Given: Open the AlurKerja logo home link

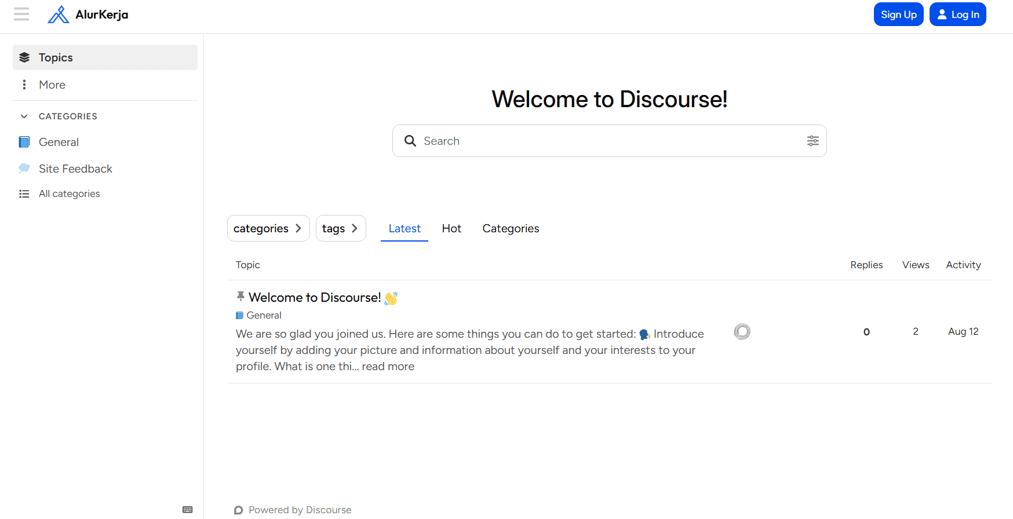Looking at the screenshot, I should (x=88, y=14).
